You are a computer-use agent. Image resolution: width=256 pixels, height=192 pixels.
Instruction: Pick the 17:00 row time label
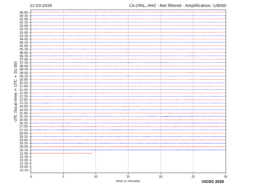click(24, 127)
